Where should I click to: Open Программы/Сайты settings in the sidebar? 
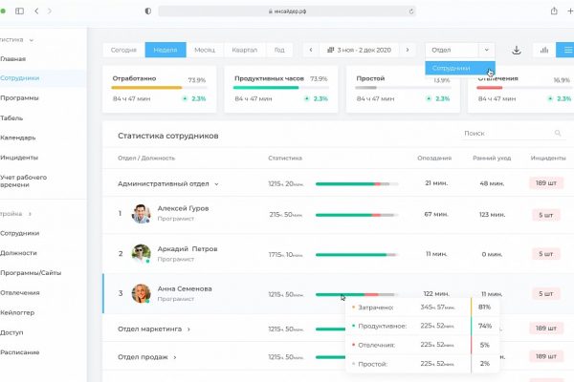click(x=31, y=273)
